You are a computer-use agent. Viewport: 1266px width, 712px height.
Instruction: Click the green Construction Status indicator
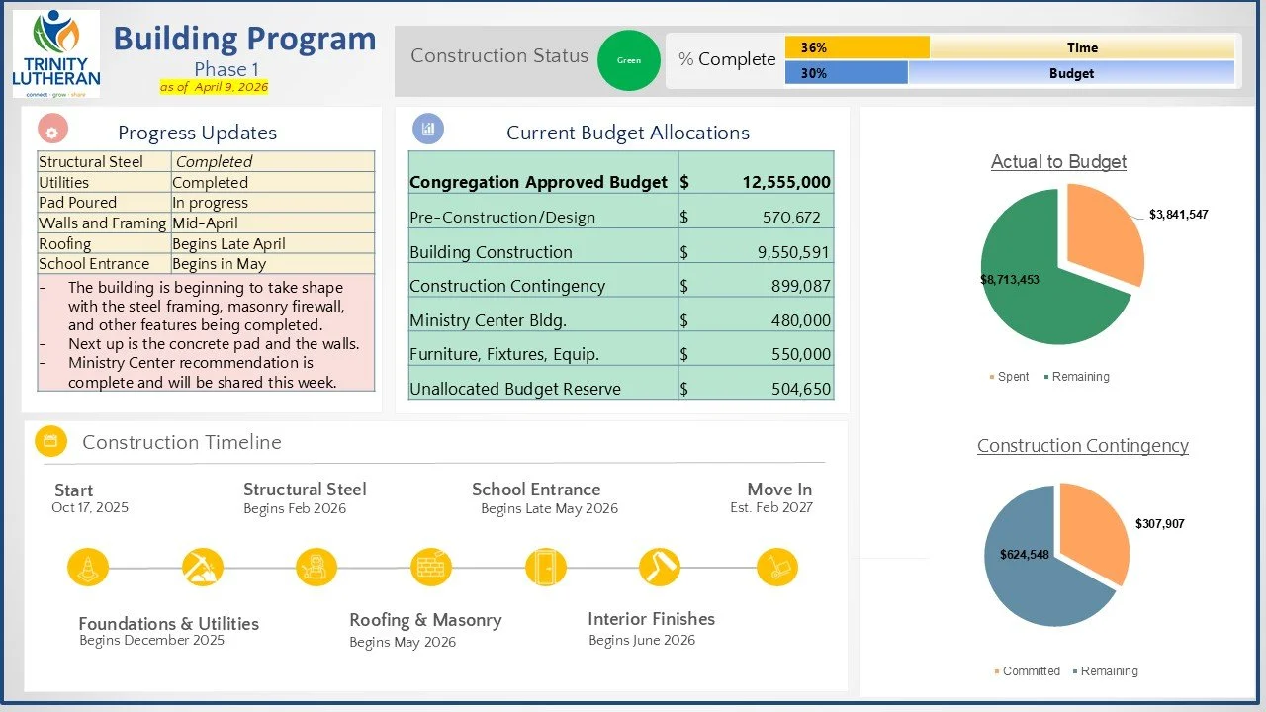[x=629, y=60]
